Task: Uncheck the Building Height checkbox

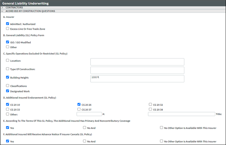Action: click(x=8, y=77)
